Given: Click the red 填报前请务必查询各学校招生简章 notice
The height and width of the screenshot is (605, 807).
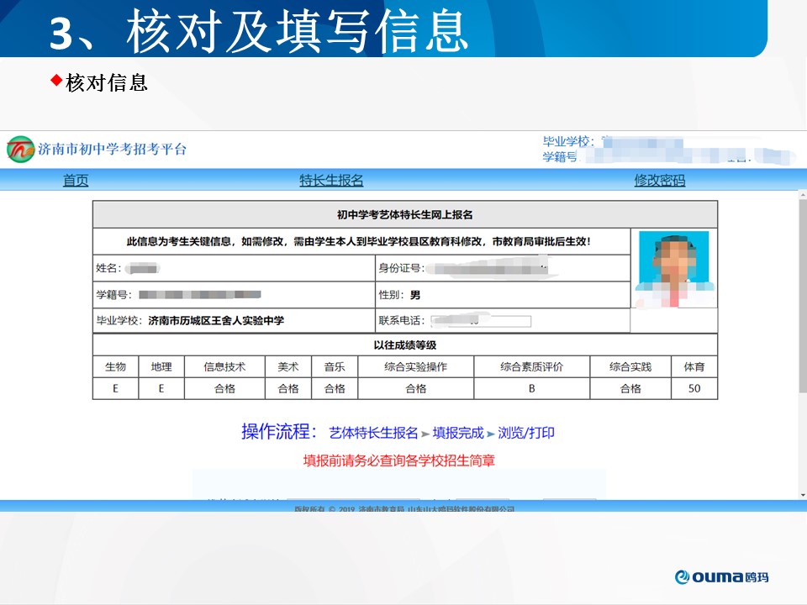Looking at the screenshot, I should [398, 460].
